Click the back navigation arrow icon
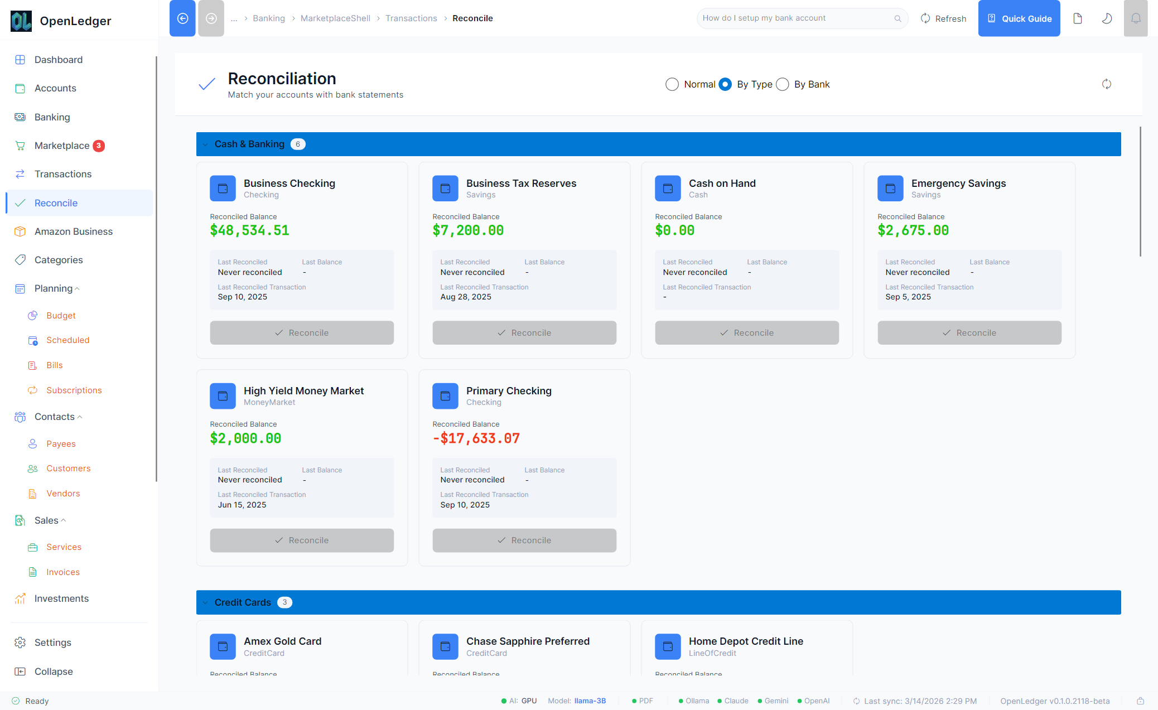Screen dimensions: 1158x710 click(x=182, y=18)
